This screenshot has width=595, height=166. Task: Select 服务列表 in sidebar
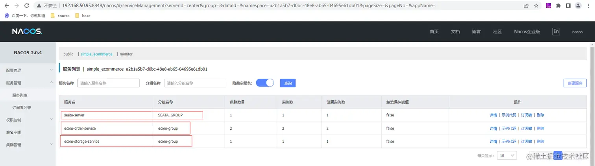click(20, 95)
